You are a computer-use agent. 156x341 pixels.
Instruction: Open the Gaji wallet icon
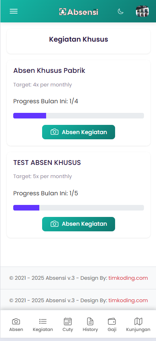pos(112,321)
